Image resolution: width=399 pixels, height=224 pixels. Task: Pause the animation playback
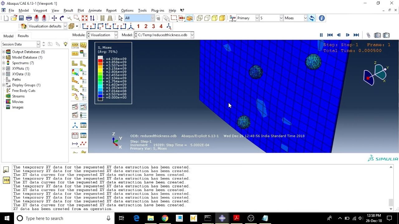pos(321,35)
